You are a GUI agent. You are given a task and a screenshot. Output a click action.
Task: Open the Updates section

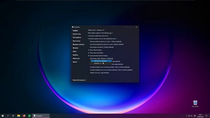click(x=75, y=55)
